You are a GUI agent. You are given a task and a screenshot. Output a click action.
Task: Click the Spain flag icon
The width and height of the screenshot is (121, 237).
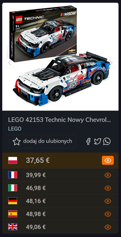point(13,214)
